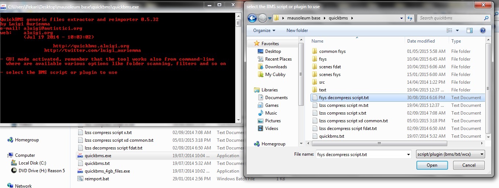Open the Music library in sidebar

[x=271, y=113]
